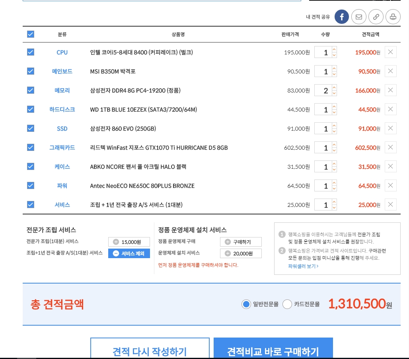Click the CPU quantity input field

323,52
